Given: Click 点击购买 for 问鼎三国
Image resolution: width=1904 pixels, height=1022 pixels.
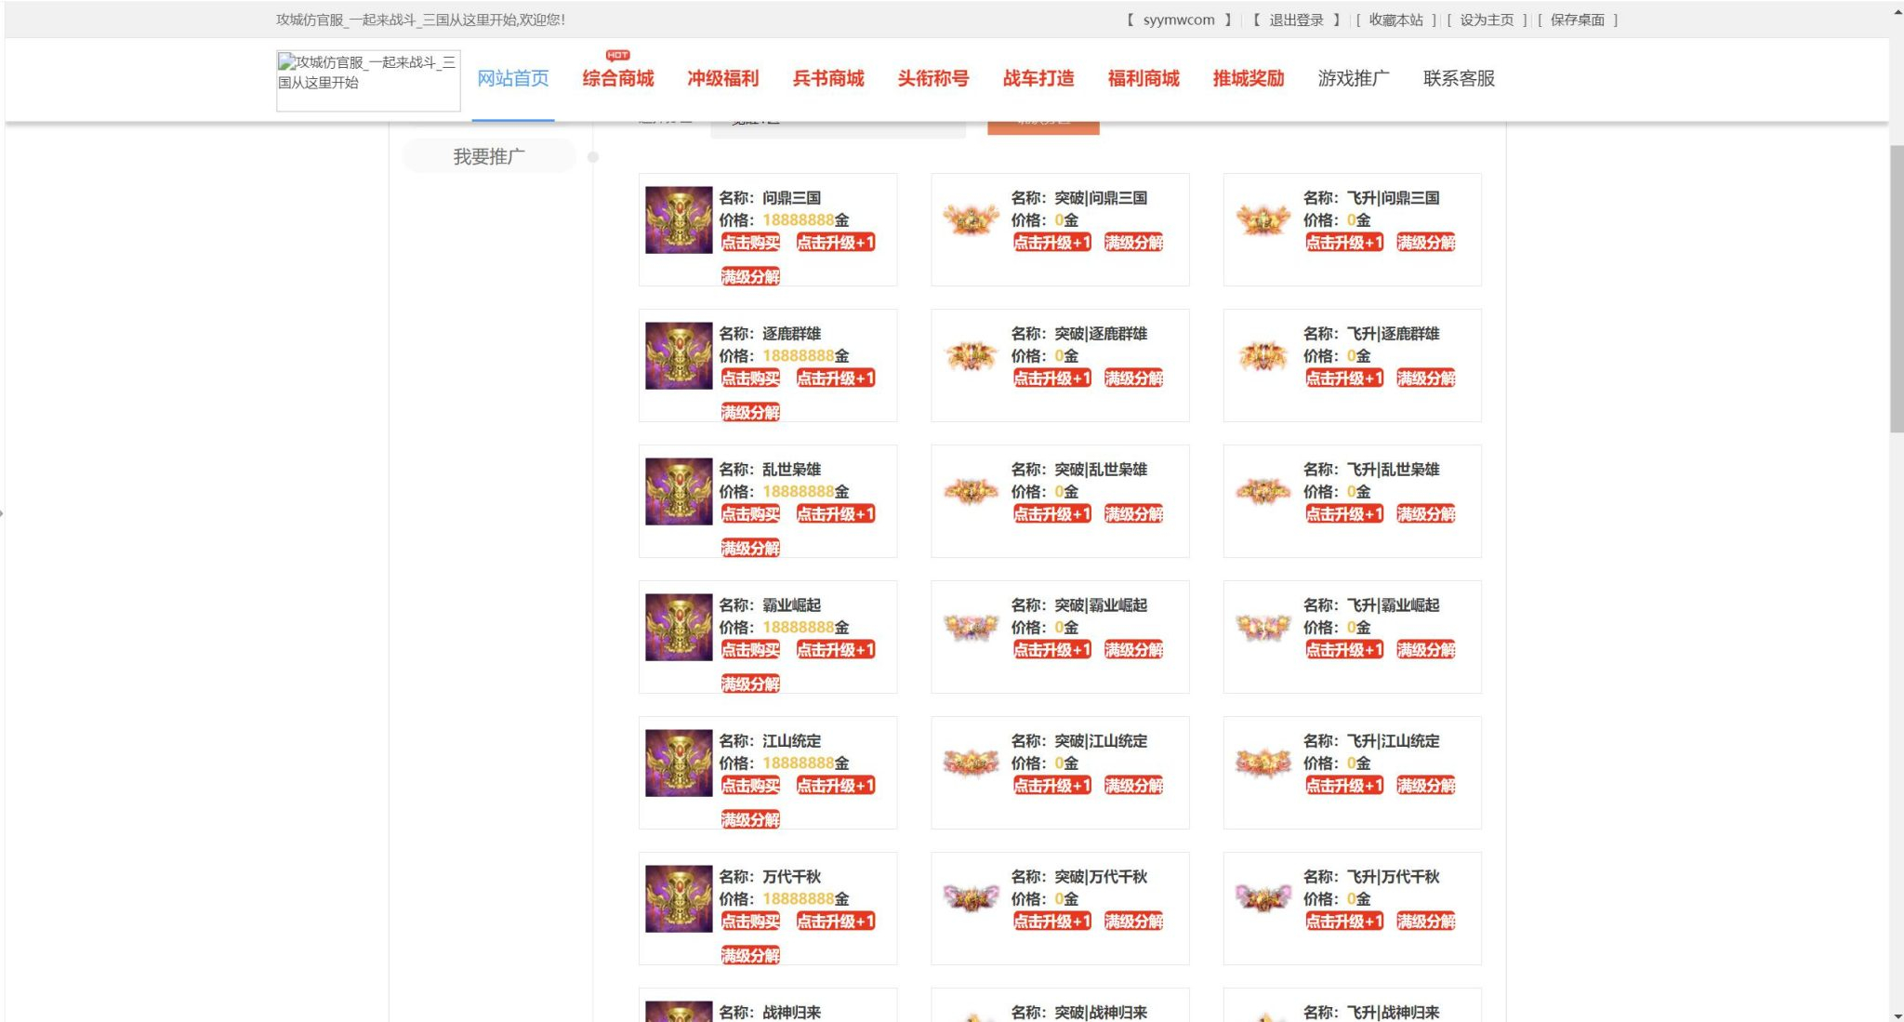Looking at the screenshot, I should (751, 243).
